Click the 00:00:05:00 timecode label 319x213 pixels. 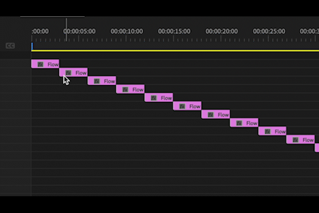pyautogui.click(x=79, y=31)
